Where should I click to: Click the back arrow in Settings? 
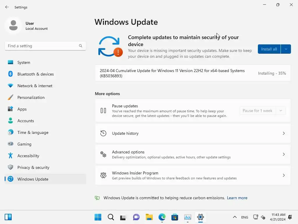(7, 7)
